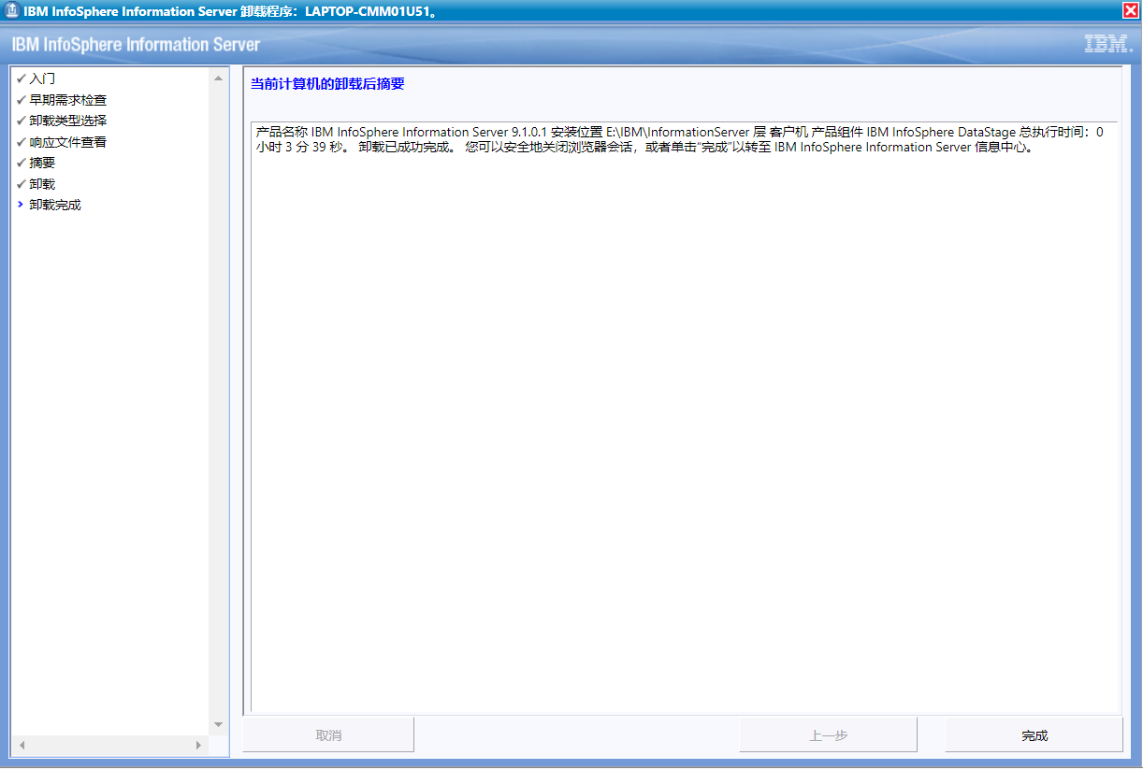Select the 卸载完成 current step
Viewport: 1143px width, 770px height.
(x=55, y=205)
